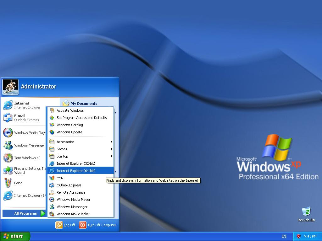Click Windows Messenger icon in recent programs

click(x=8, y=145)
